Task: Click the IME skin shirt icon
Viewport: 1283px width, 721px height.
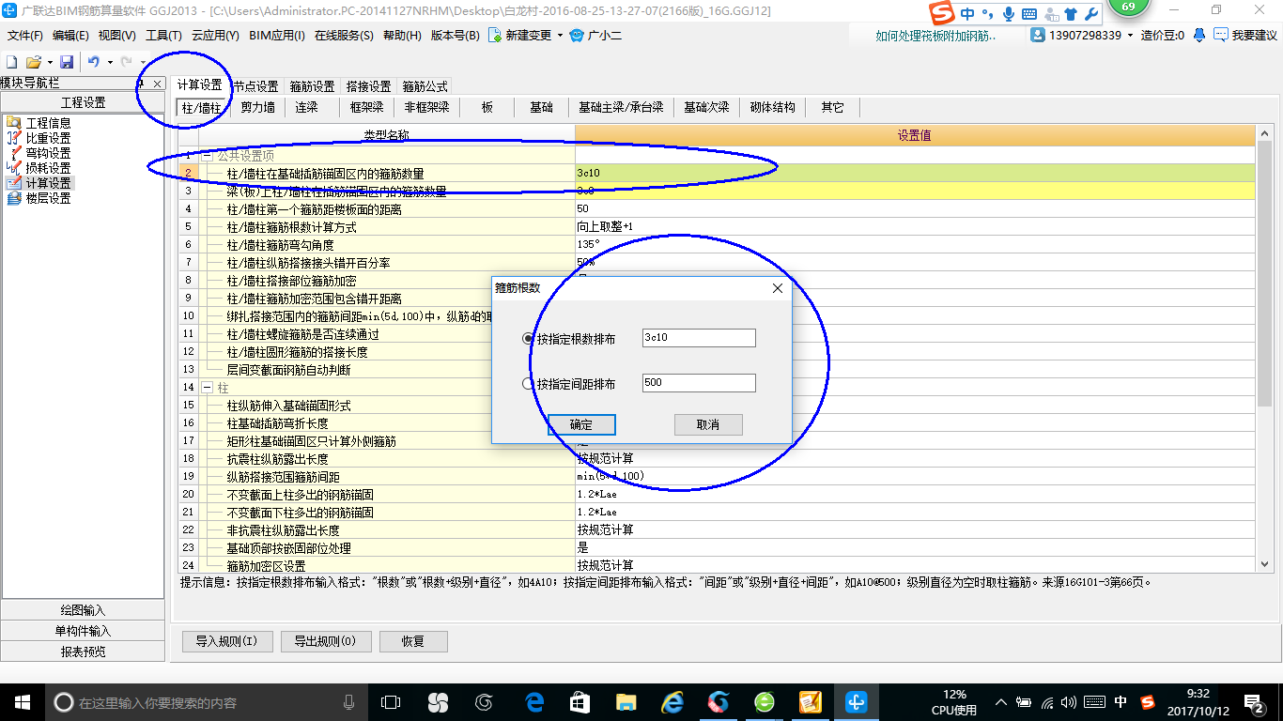Action: point(1071,14)
